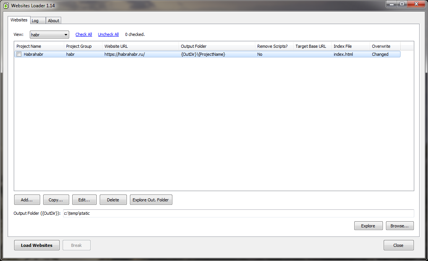Open the Edit... dialog button
This screenshot has height=261, width=428.
pos(84,200)
